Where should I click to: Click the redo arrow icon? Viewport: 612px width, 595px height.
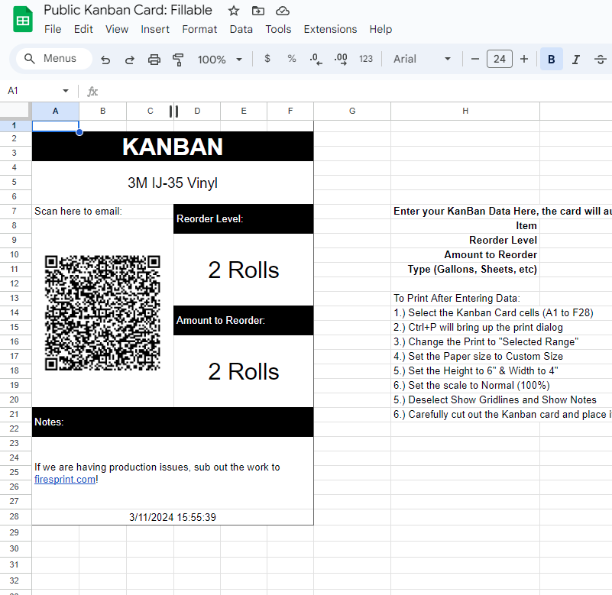click(x=130, y=60)
